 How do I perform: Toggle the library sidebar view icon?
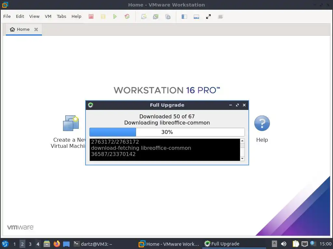pyautogui.click(x=184, y=17)
